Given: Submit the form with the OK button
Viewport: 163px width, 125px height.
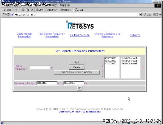Looking at the screenshot, I should click(x=80, y=88).
